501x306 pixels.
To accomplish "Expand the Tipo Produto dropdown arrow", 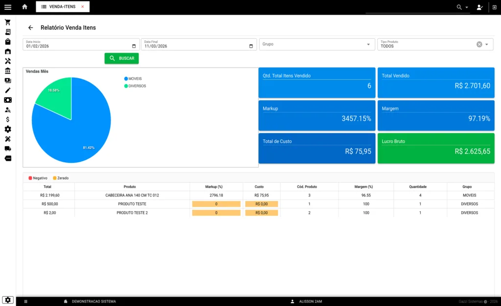I will pyautogui.click(x=487, y=44).
